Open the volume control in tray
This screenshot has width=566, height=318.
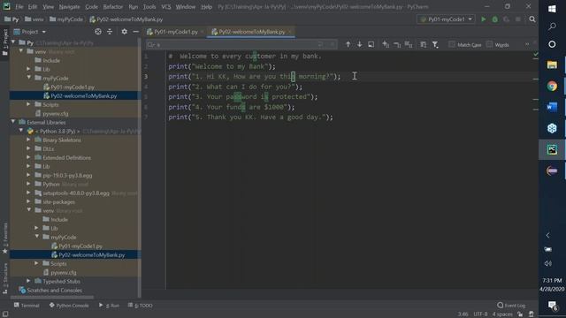click(x=548, y=263)
